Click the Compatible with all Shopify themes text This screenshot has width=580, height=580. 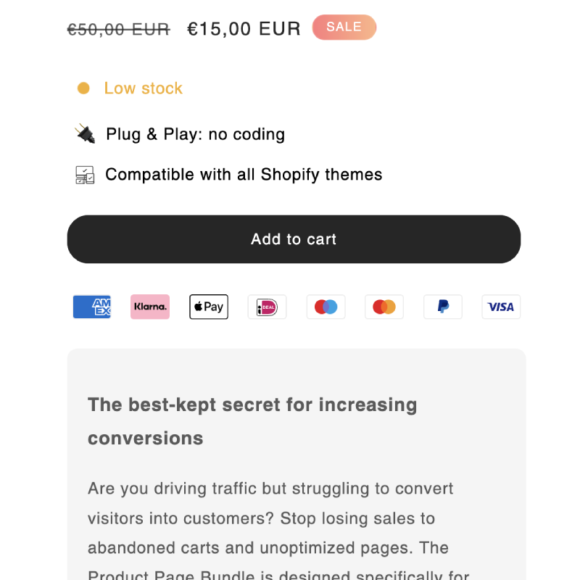(244, 175)
